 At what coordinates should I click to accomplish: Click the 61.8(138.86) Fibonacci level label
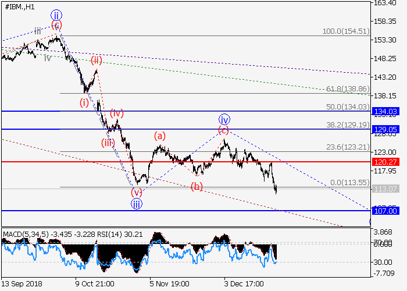click(x=347, y=88)
